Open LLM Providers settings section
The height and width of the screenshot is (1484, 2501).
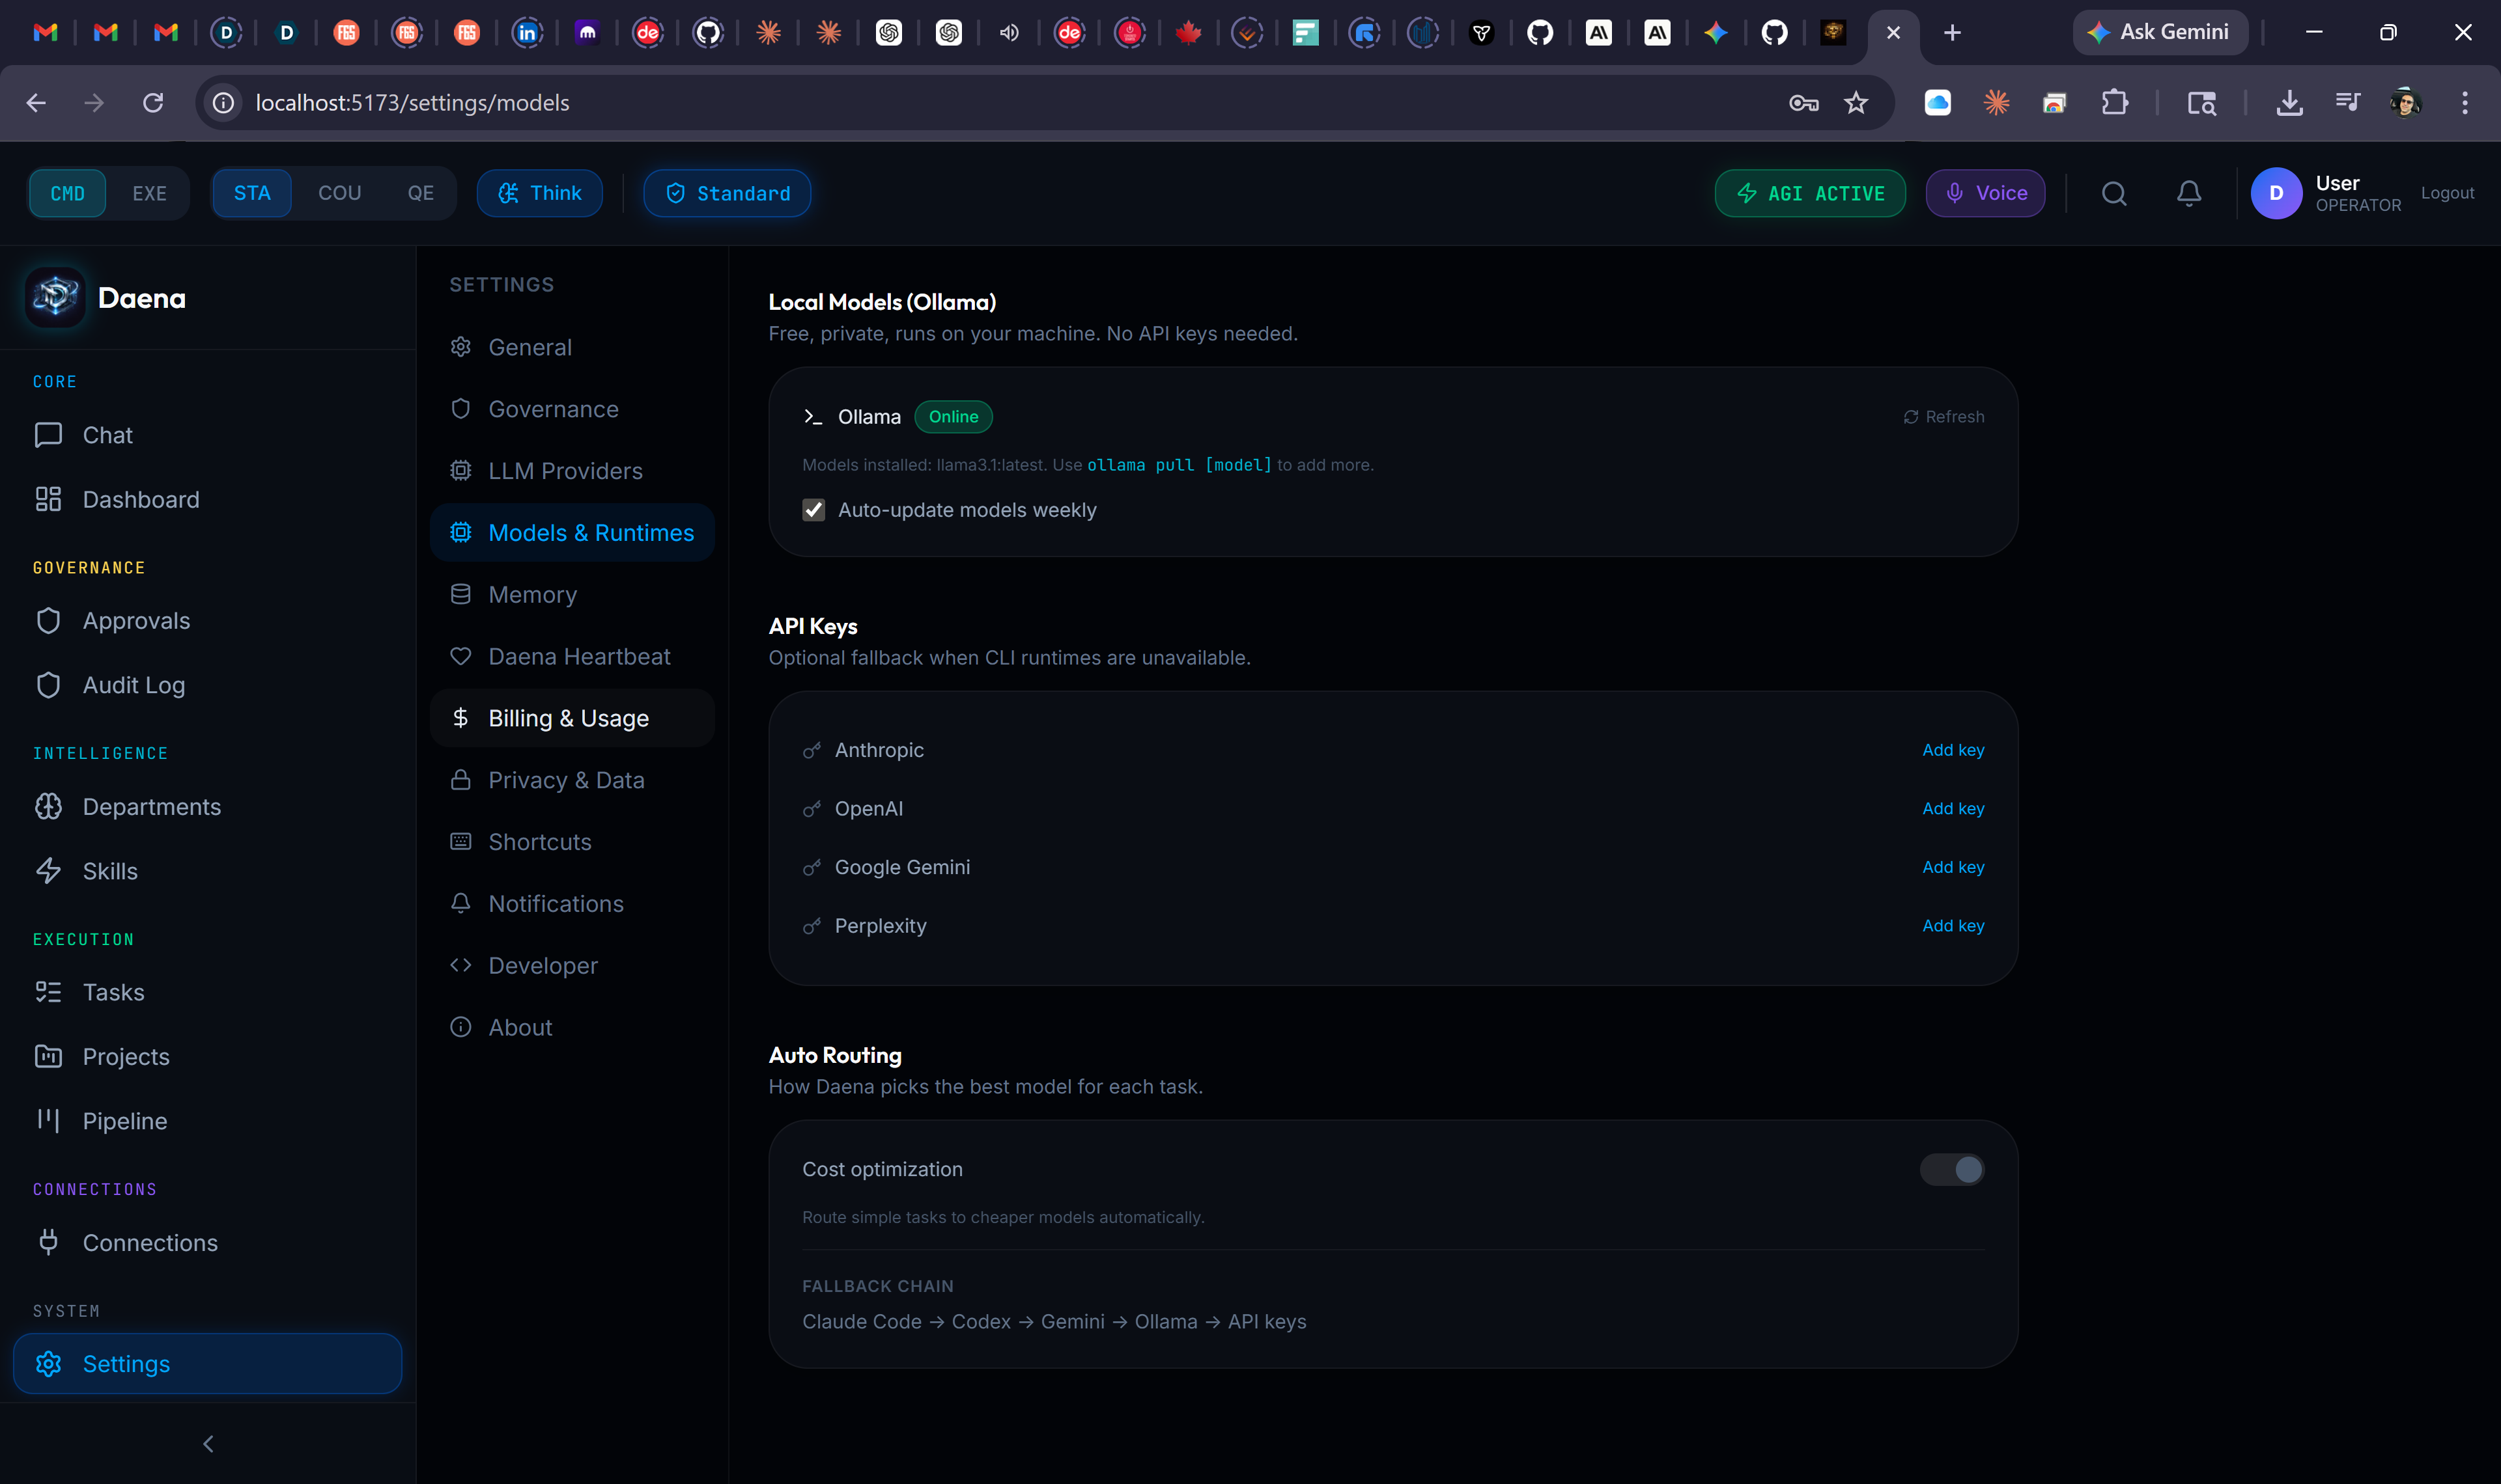pos(564,471)
